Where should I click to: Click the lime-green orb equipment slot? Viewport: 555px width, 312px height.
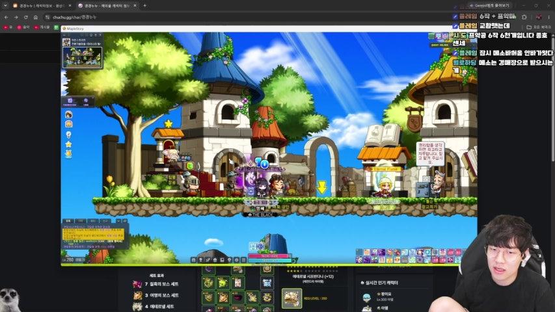coord(223,283)
